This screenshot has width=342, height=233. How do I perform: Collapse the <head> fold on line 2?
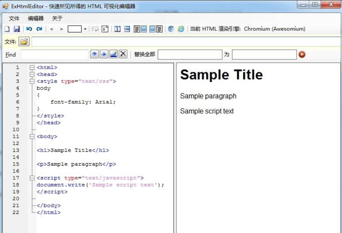[32, 75]
